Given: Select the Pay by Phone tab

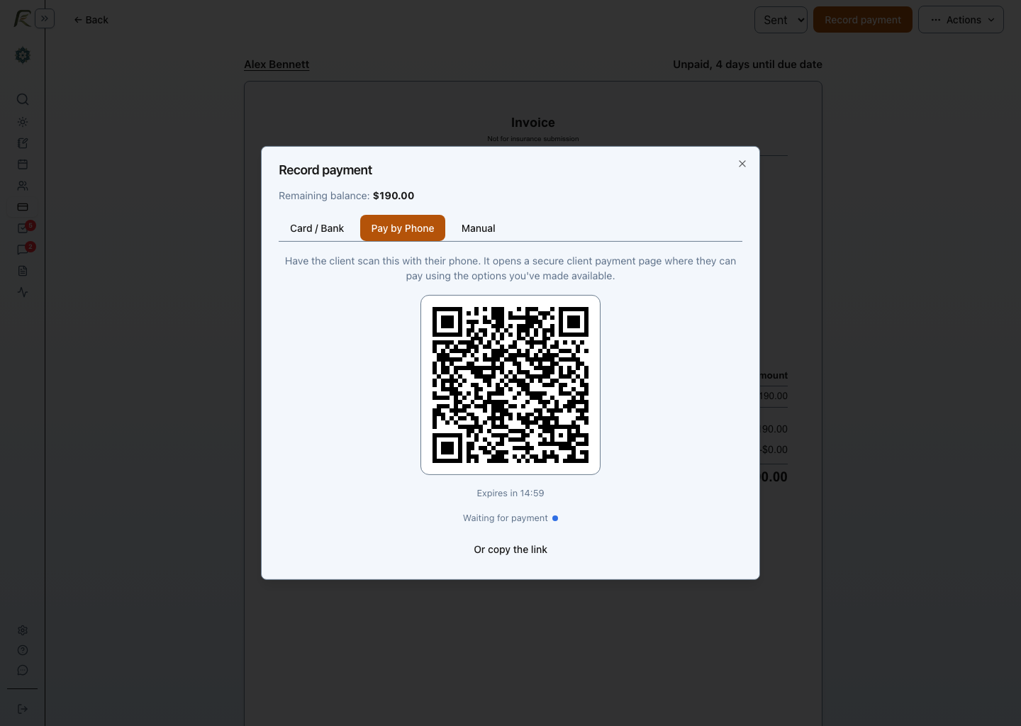Looking at the screenshot, I should (403, 228).
